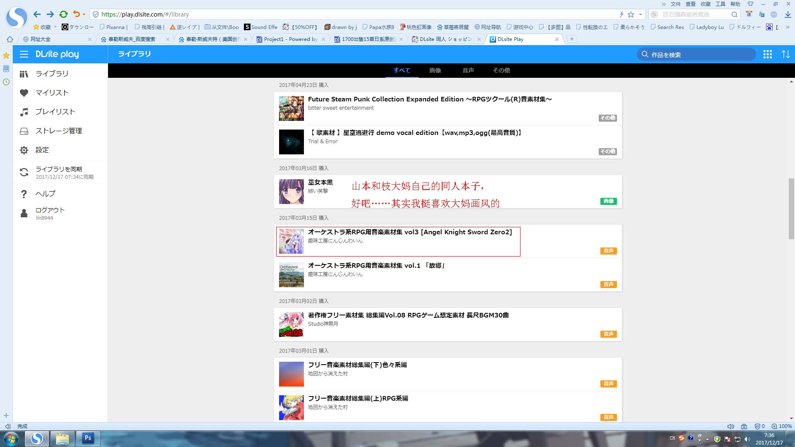This screenshot has height=447, width=795.
Task: Expand the 収藏 favorites dropdown
Action: pyautogui.click(x=55, y=27)
